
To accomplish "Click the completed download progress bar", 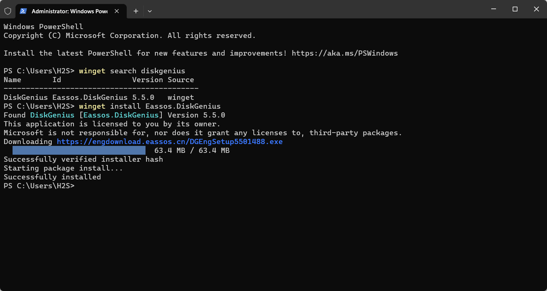I will click(x=79, y=150).
